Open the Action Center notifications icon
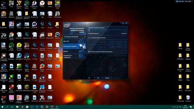 pos(191,107)
